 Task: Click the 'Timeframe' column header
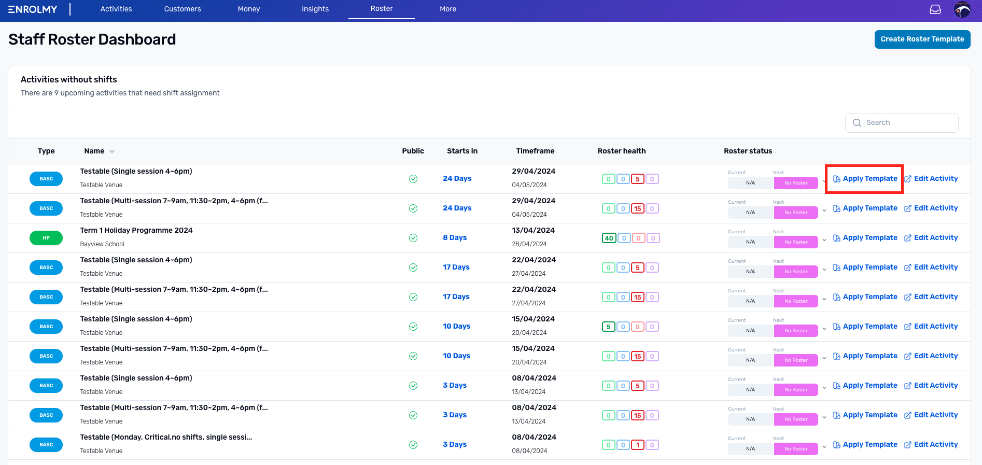[x=535, y=151]
